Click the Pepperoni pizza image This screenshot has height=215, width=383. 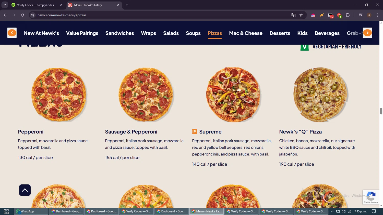coord(59,95)
